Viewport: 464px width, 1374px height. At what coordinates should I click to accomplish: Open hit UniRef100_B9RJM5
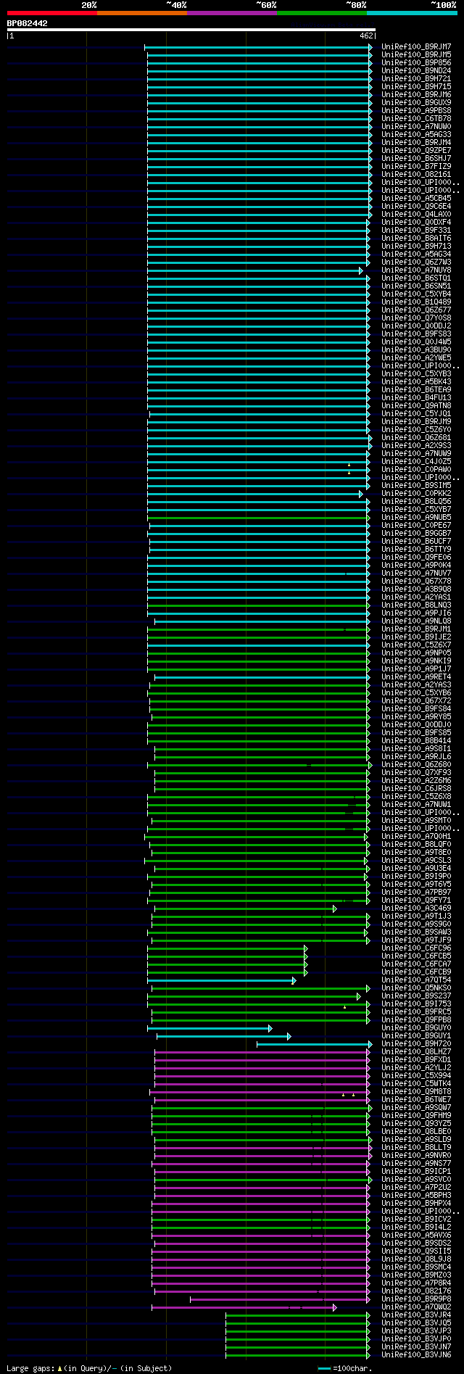(x=416, y=55)
